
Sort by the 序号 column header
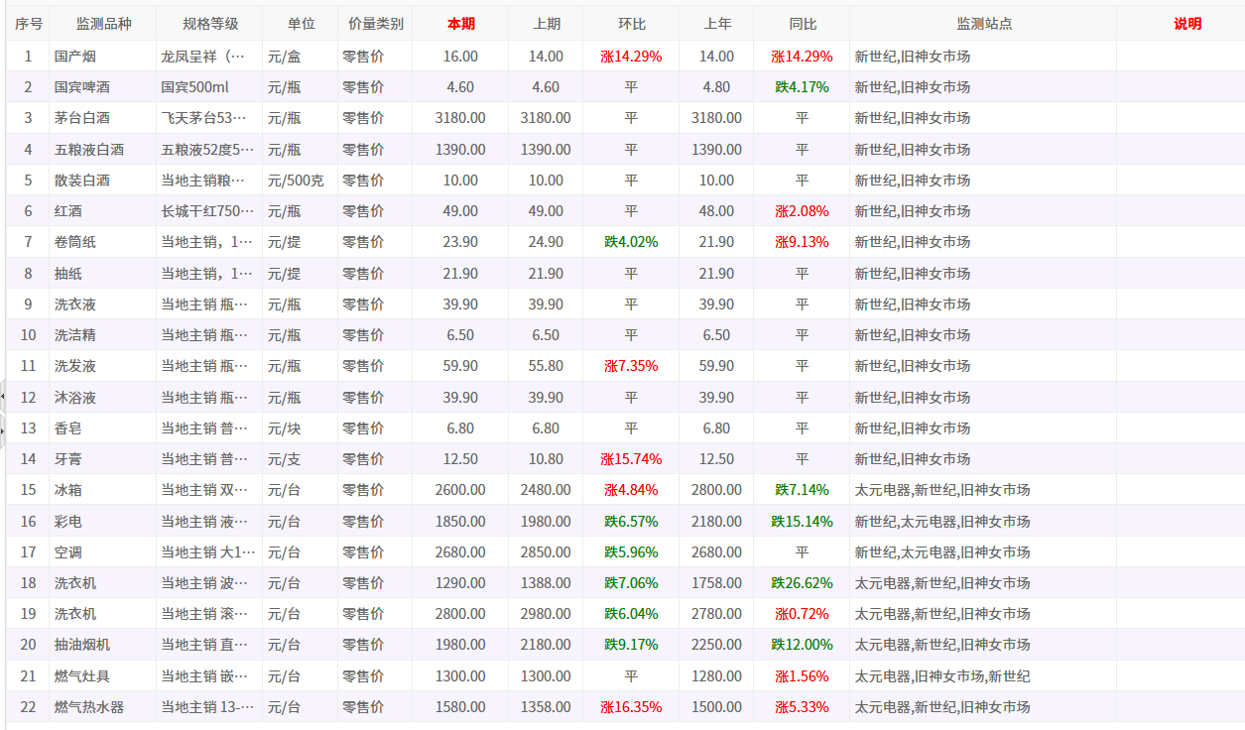29,24
